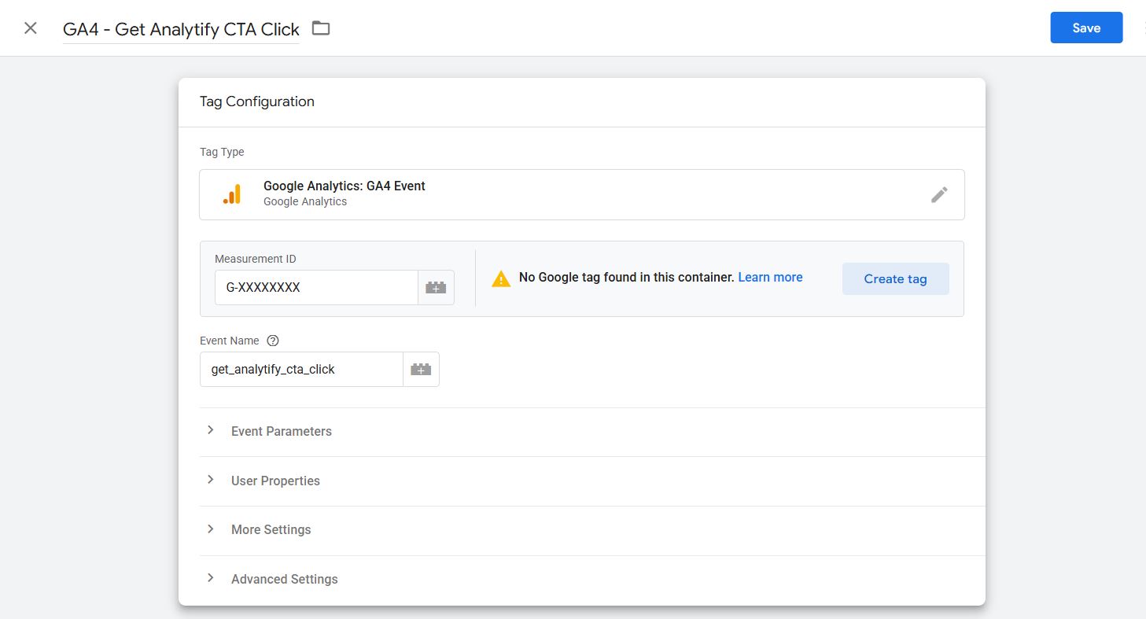Open the folder icon beside the tag name
This screenshot has width=1146, height=619.
321,28
